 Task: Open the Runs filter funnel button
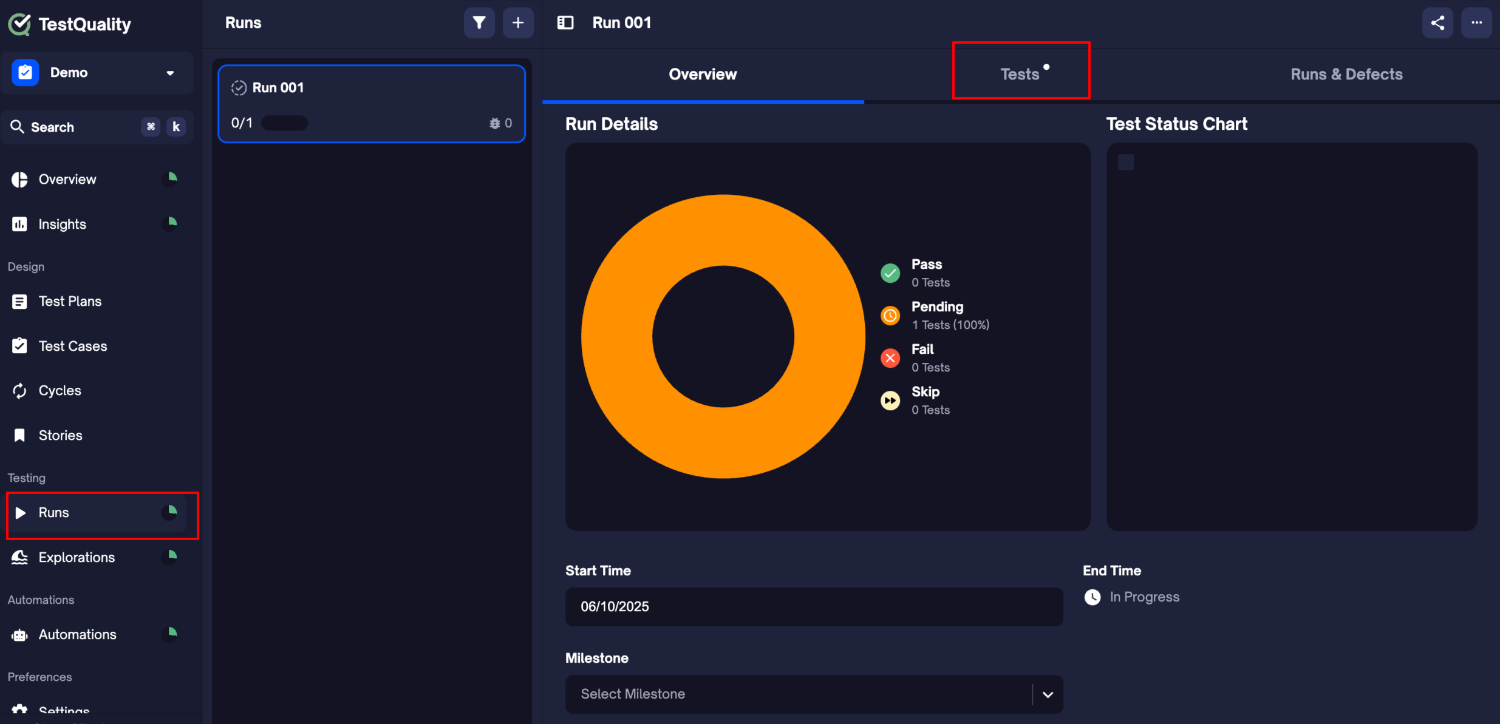coord(479,23)
